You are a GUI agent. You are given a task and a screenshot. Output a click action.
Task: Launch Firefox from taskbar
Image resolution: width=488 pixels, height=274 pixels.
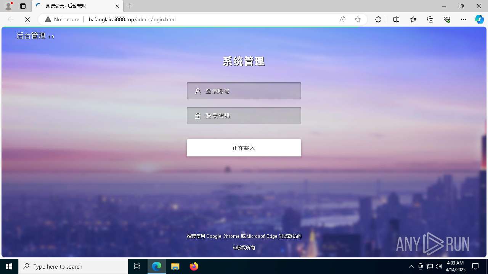[194, 266]
